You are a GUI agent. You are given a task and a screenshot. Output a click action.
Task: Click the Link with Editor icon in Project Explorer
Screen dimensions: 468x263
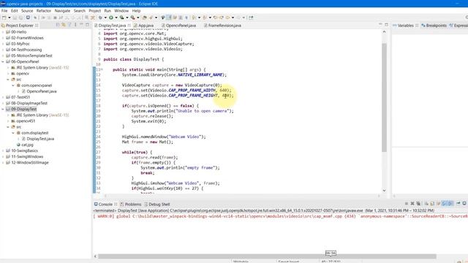pos(64,25)
